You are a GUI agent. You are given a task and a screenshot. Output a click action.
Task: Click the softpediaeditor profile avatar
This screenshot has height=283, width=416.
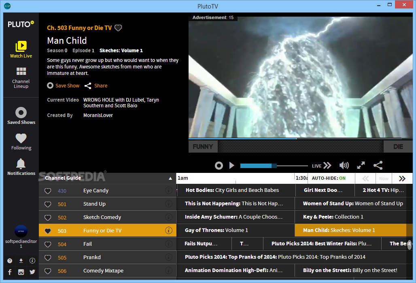click(21, 231)
